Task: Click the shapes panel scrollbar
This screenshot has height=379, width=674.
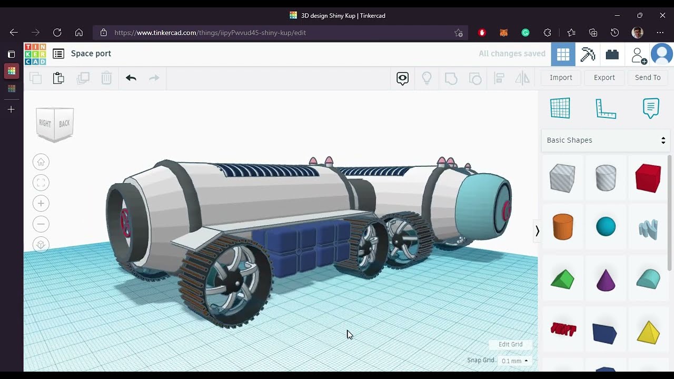Action: (670, 213)
